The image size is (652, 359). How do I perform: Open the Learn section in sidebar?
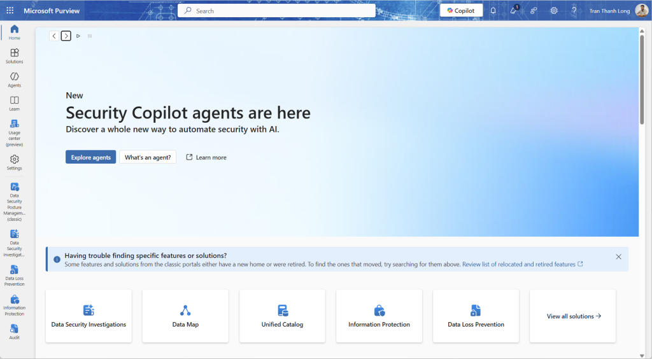[15, 103]
